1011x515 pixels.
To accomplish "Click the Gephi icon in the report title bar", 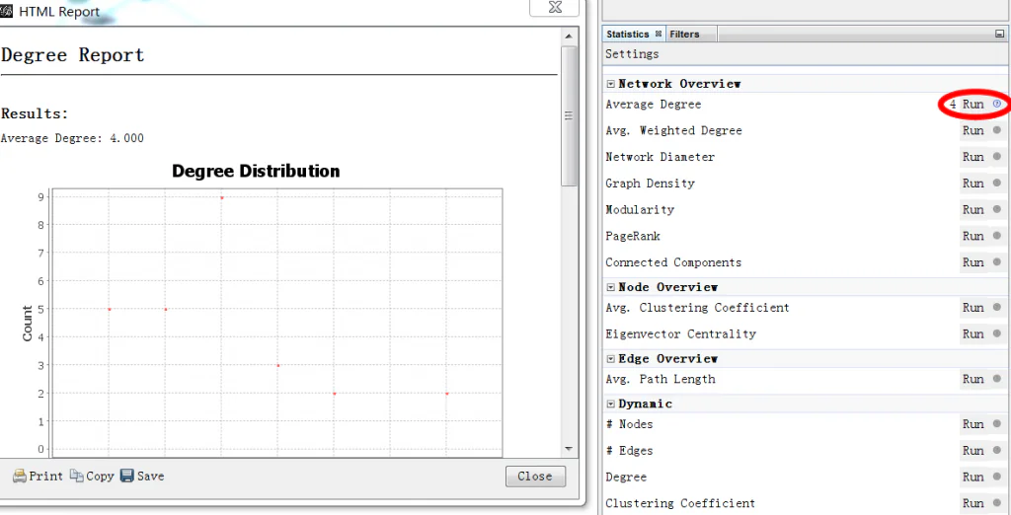I will click(x=5, y=12).
